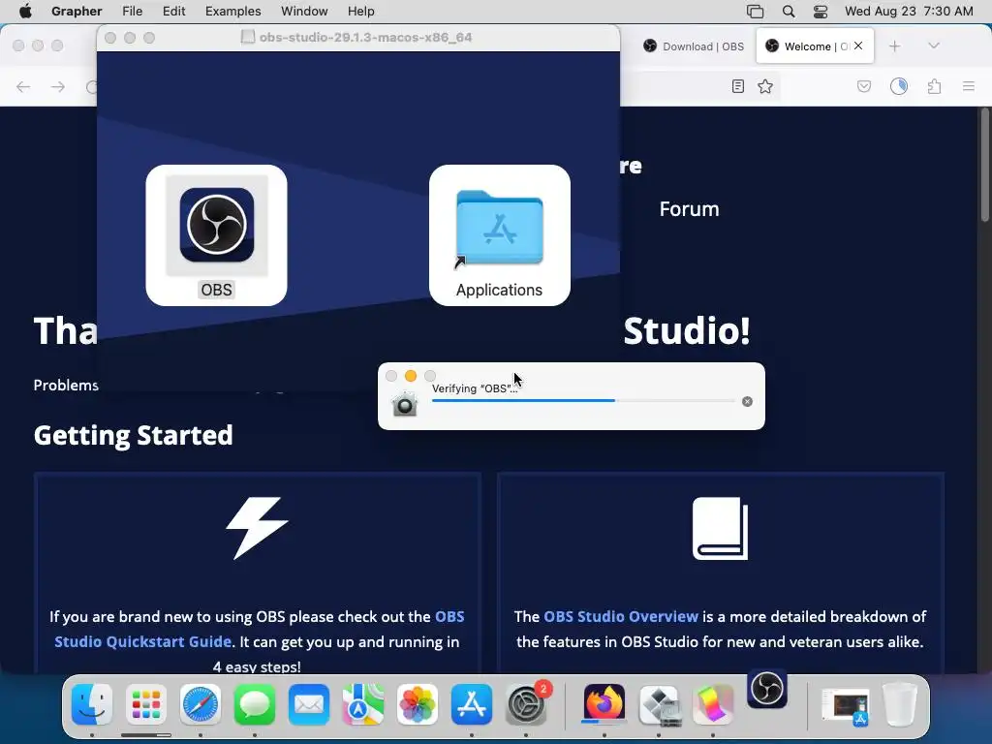Click the browser page vertical scrollbar
This screenshot has height=744, width=992.
click(984, 165)
